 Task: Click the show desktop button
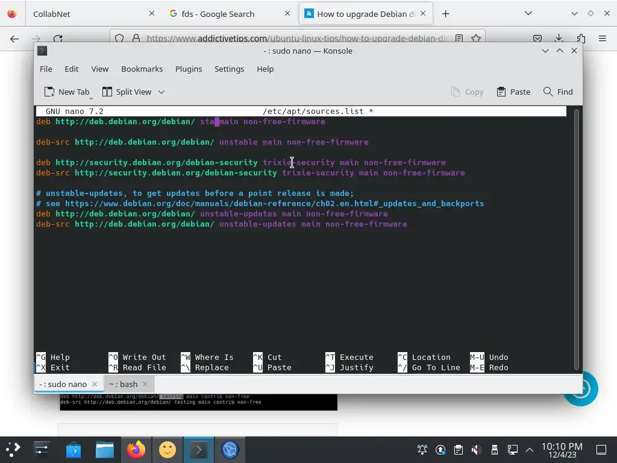tap(601, 449)
